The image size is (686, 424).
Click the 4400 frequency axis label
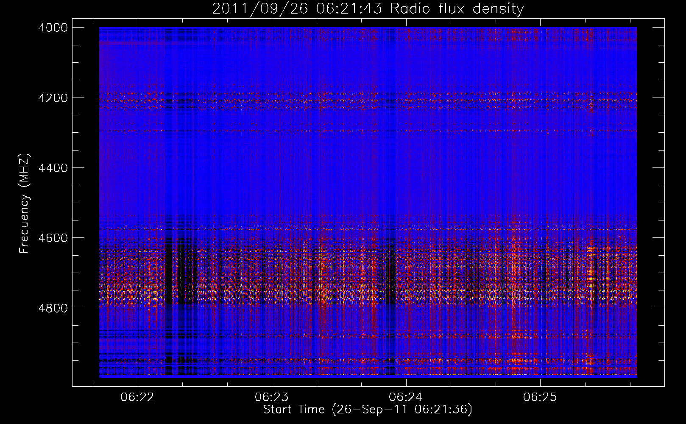pos(53,168)
